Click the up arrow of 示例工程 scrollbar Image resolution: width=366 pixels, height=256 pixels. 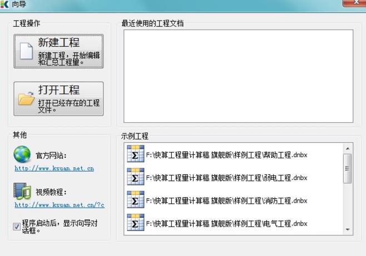pos(348,149)
